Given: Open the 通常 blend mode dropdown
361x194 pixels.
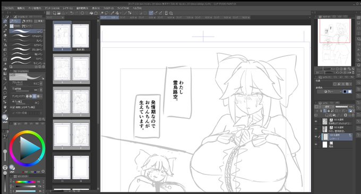Looking at the screenshot, I should (x=329, y=107).
